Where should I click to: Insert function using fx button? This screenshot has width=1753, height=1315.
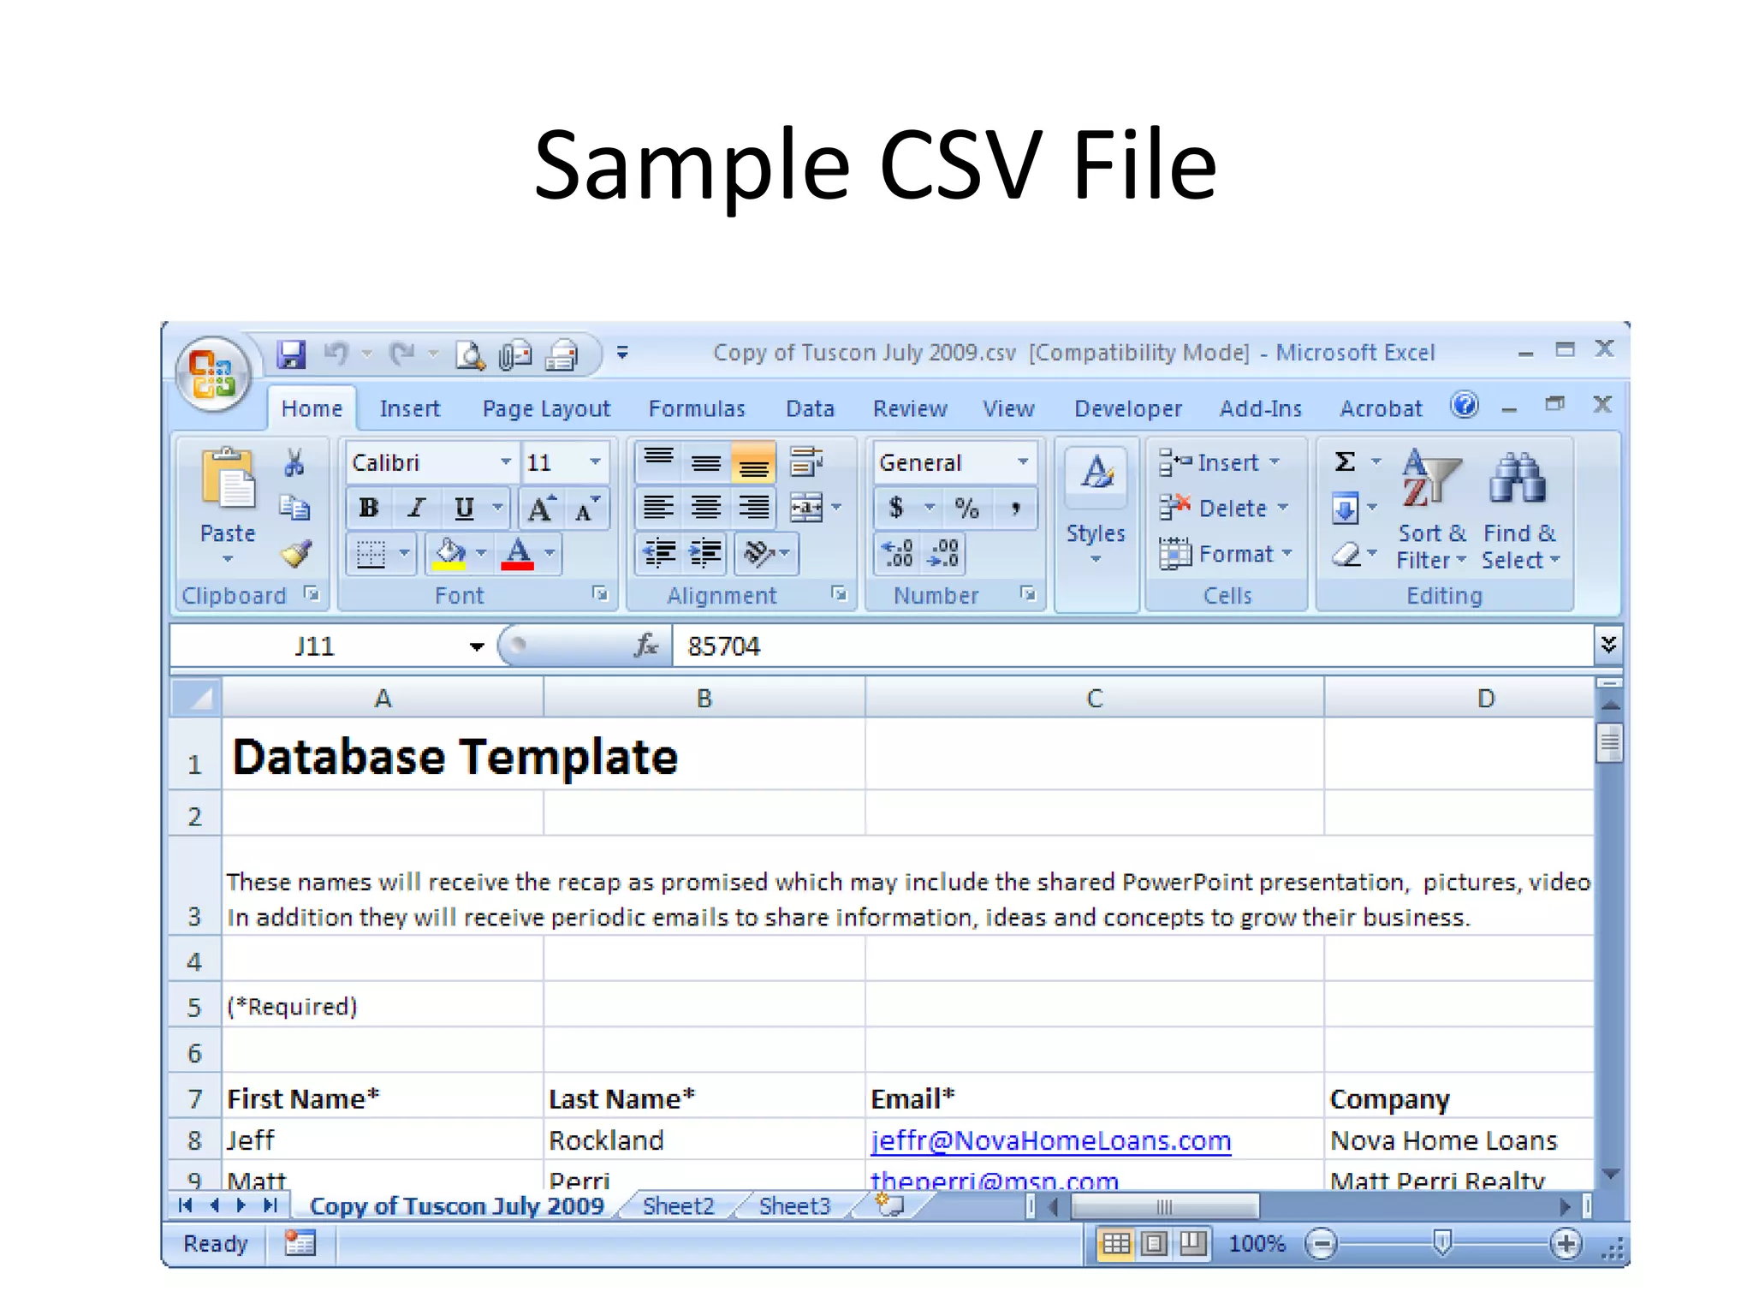click(646, 646)
